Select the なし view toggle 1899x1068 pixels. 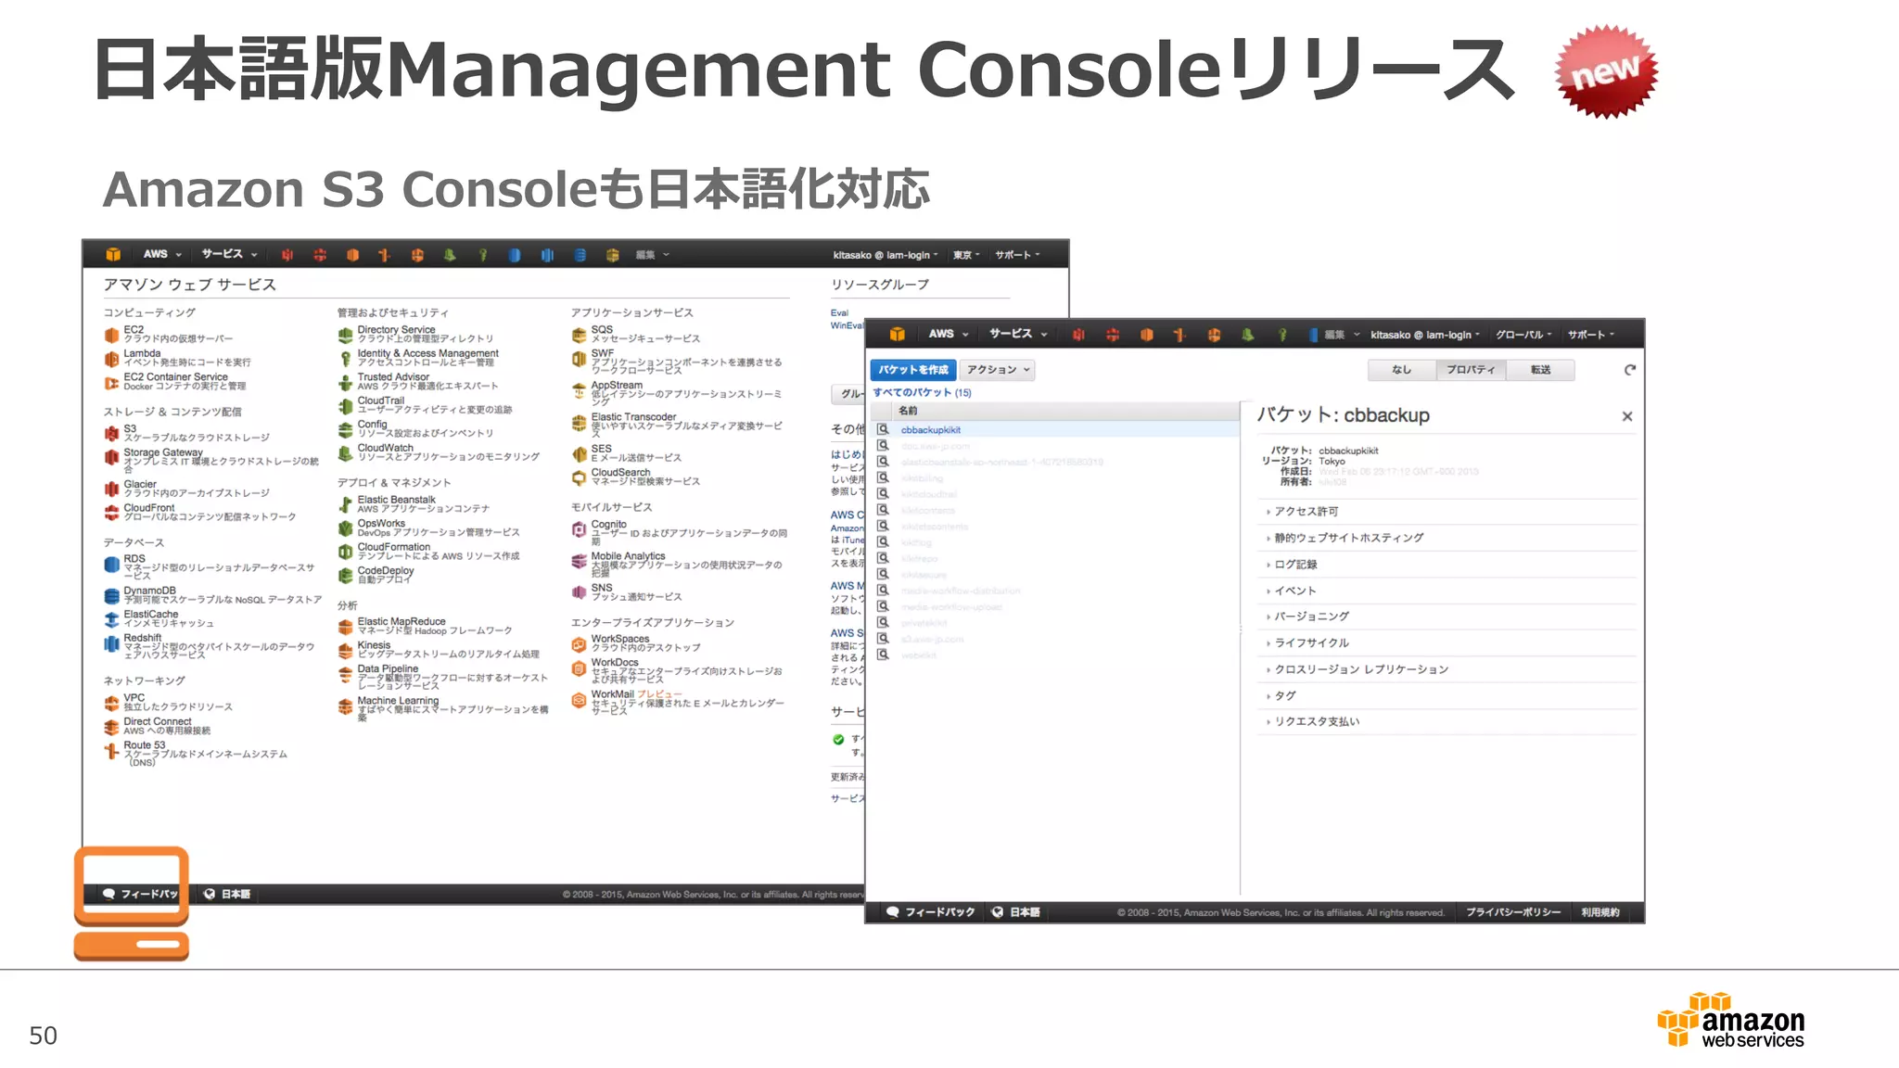pyautogui.click(x=1401, y=370)
